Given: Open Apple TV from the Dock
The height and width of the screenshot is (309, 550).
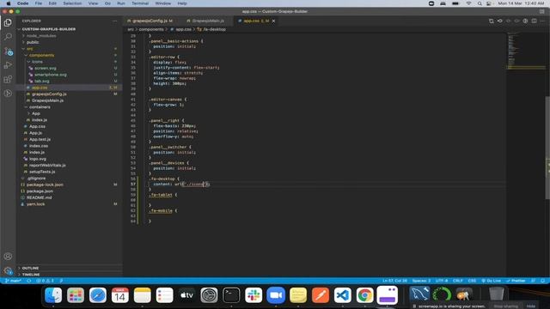Looking at the screenshot, I should tap(186, 295).
